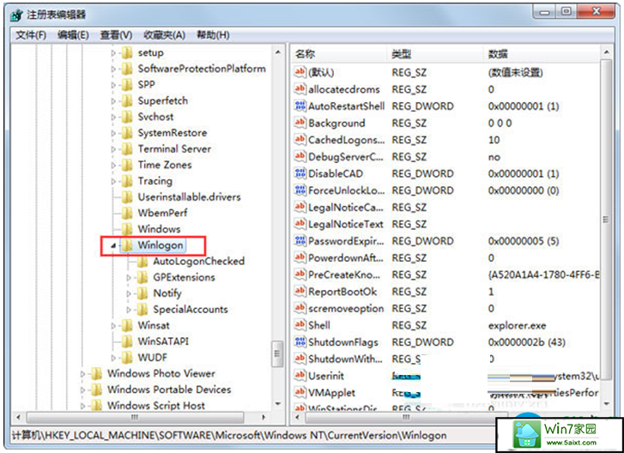Select the LegalNoticeCa... value name
624x453 pixels.
click(345, 208)
